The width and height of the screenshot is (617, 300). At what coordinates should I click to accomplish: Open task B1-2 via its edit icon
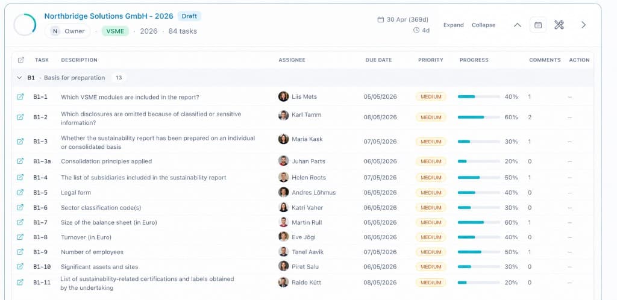coord(20,117)
